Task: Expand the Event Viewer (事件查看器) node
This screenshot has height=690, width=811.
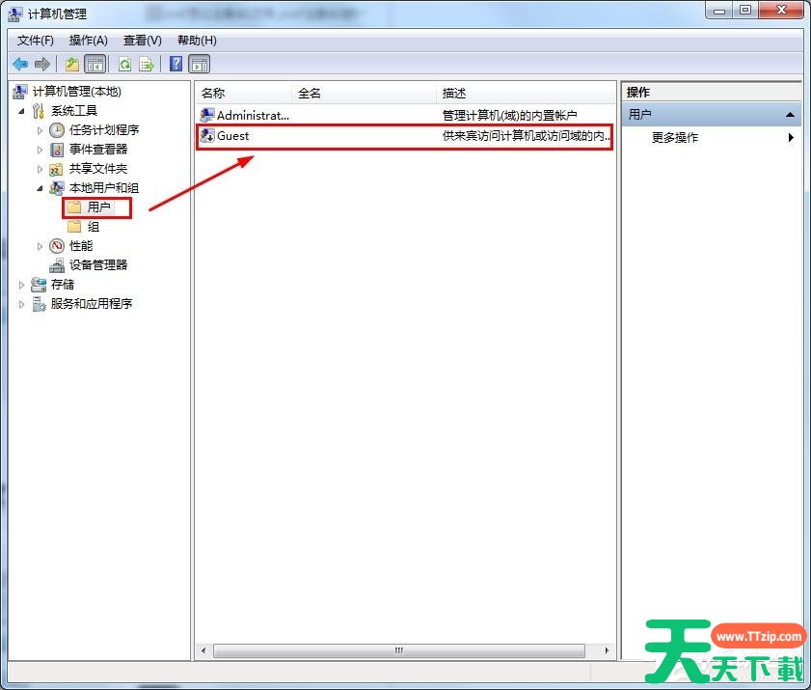Action: (40, 150)
